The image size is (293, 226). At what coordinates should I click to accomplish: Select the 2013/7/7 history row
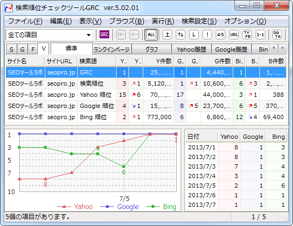pos(237,205)
